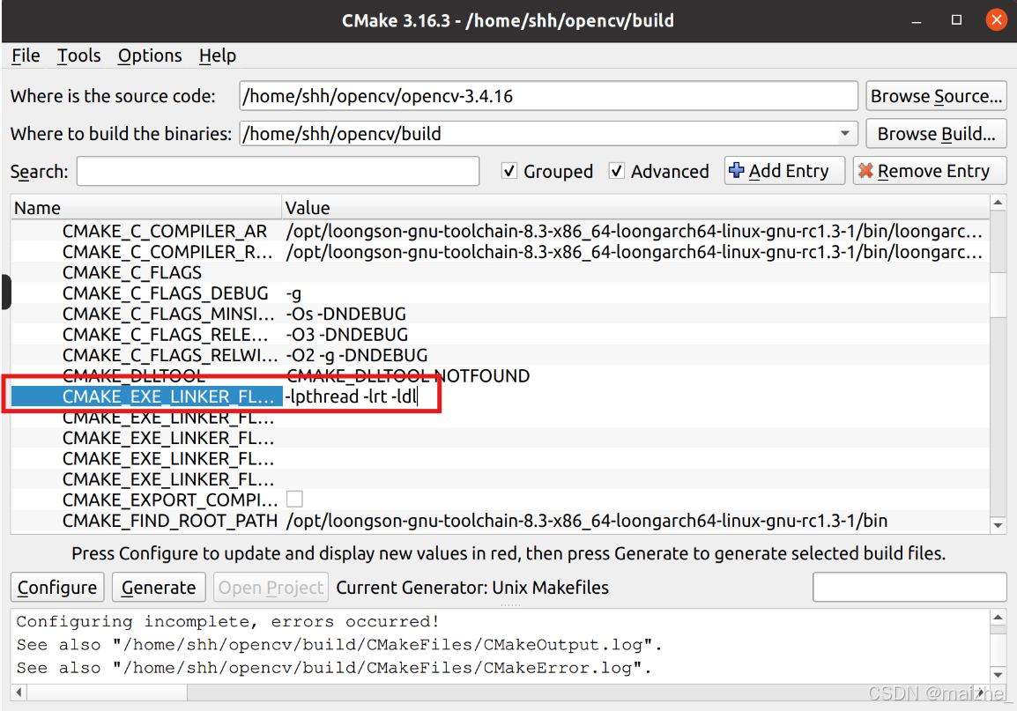Click the Generate button
Image resolution: width=1017 pixels, height=711 pixels.
(159, 587)
